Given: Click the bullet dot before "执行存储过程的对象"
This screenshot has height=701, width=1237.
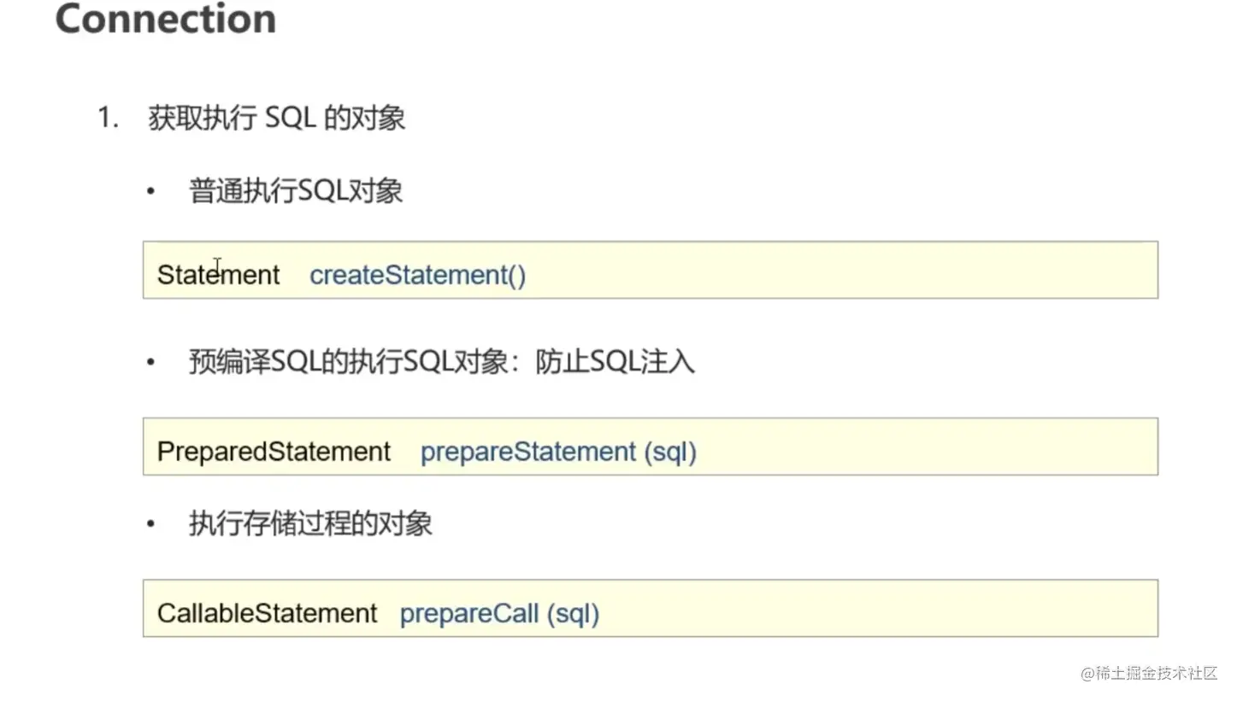Looking at the screenshot, I should pyautogui.click(x=151, y=524).
